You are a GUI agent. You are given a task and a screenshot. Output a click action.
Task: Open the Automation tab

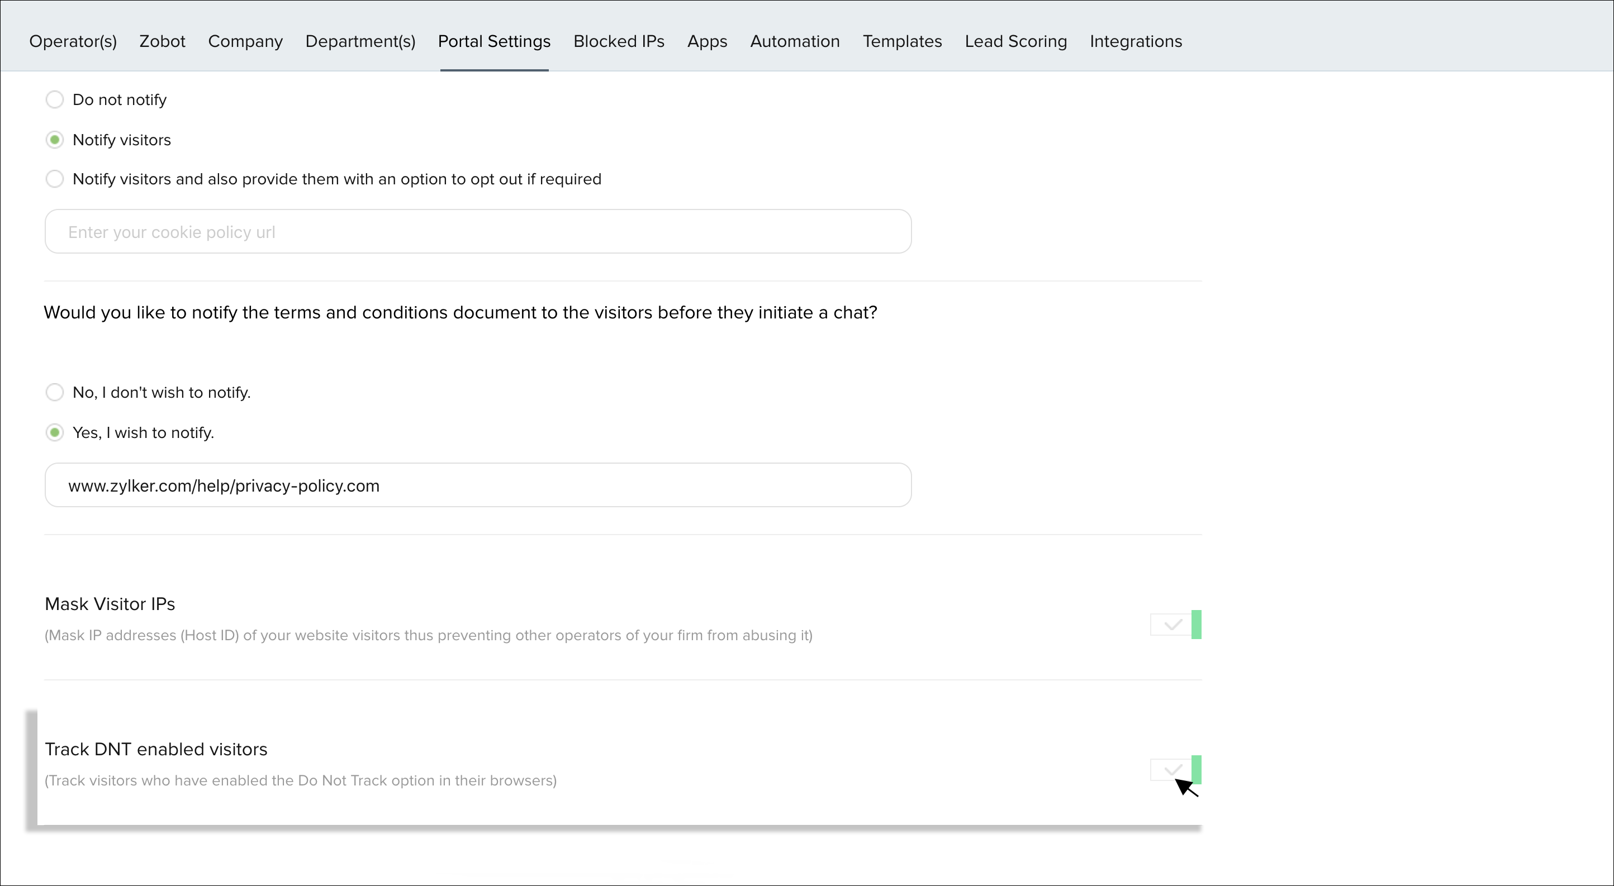(x=795, y=41)
